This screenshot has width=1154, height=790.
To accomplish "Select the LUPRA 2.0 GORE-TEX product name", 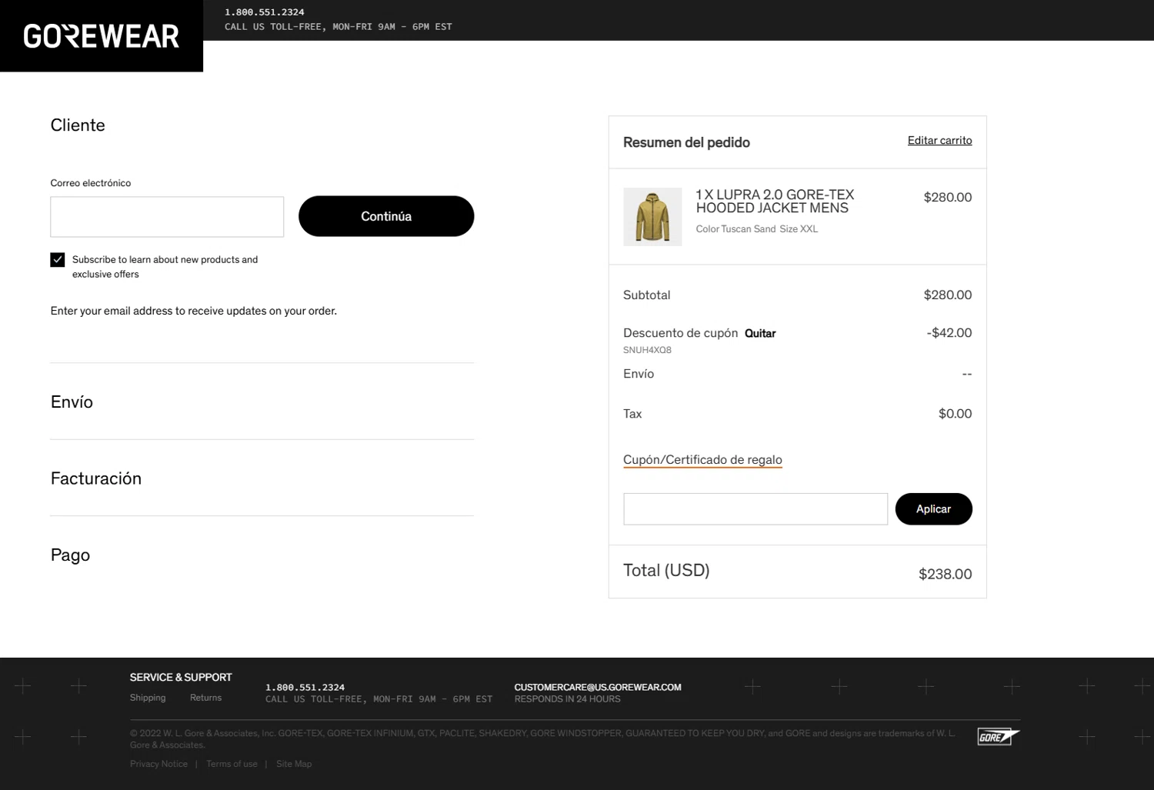I will click(x=775, y=202).
